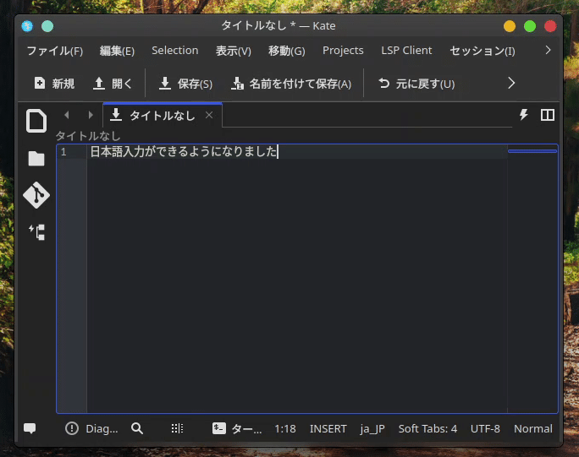Click the Save download-arrow toolbar icon
Viewport: 579px width, 457px height.
pyautogui.click(x=165, y=84)
